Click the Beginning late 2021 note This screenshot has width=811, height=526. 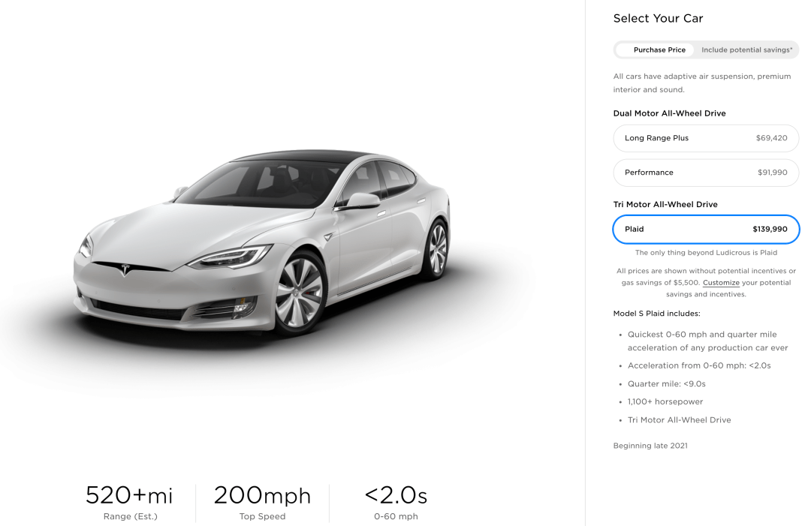650,446
